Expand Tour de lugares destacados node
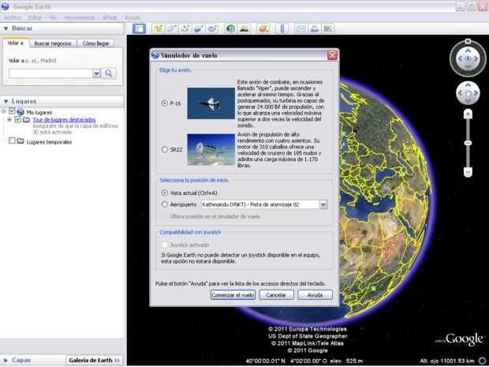489x367 pixels. click(x=9, y=119)
